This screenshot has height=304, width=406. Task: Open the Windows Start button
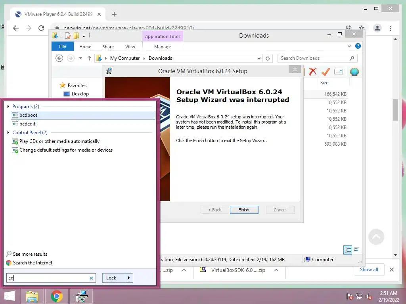(10, 296)
